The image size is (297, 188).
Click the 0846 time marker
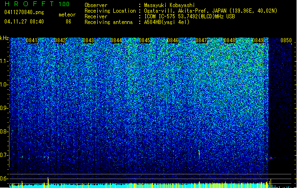point(173,40)
